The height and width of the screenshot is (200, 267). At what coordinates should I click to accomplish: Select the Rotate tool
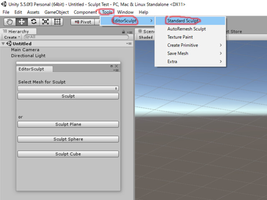[33, 22]
